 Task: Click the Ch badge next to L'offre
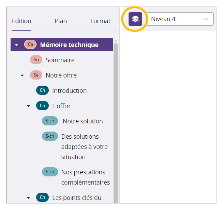[x=42, y=106]
